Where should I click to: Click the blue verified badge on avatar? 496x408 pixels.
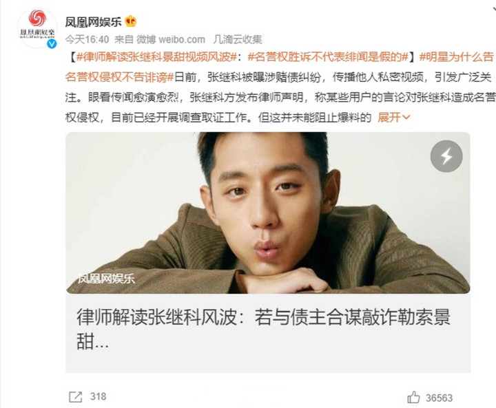click(x=52, y=43)
